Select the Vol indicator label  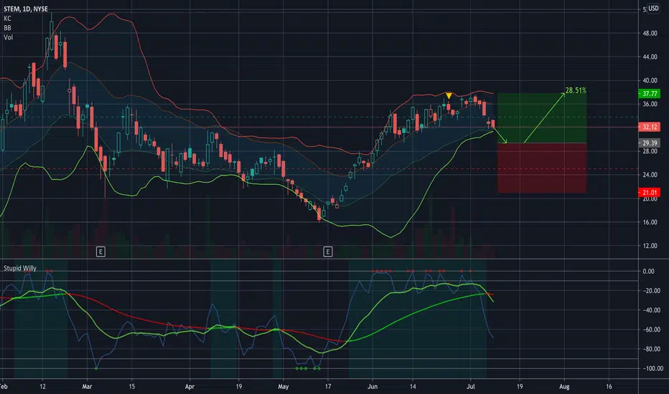tap(8, 37)
